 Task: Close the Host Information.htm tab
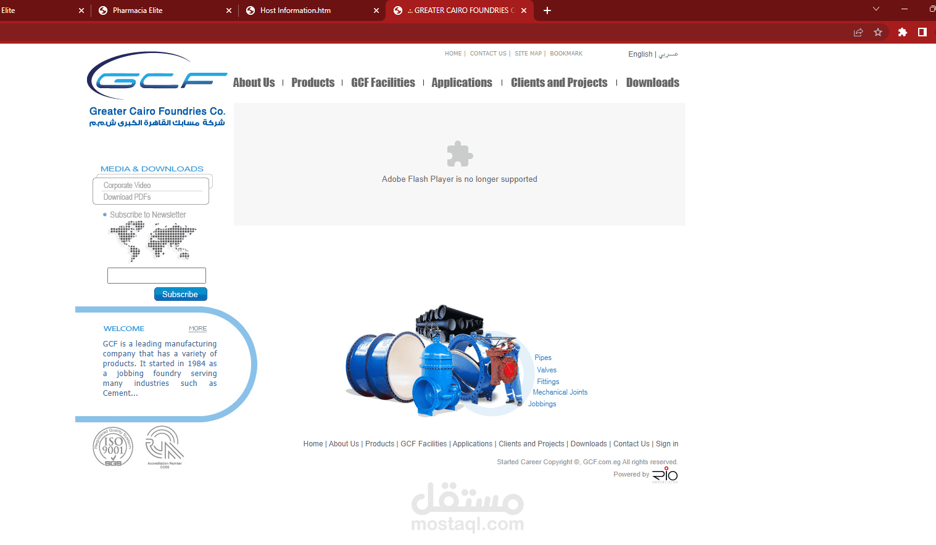coord(376,10)
